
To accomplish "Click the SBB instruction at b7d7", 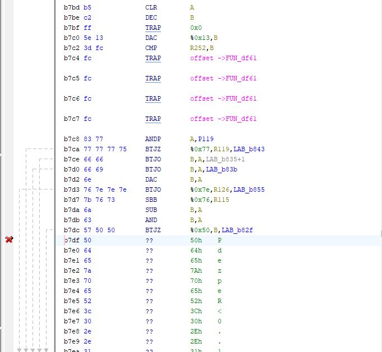I will pos(151,200).
